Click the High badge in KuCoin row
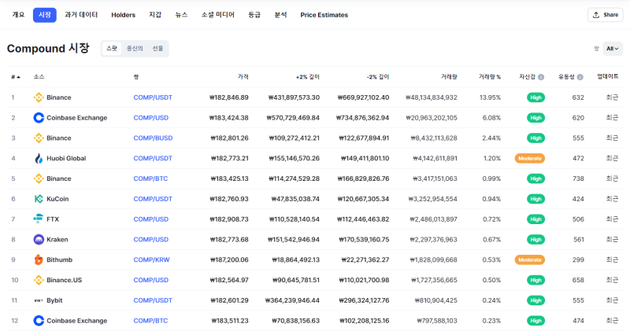 (535, 199)
